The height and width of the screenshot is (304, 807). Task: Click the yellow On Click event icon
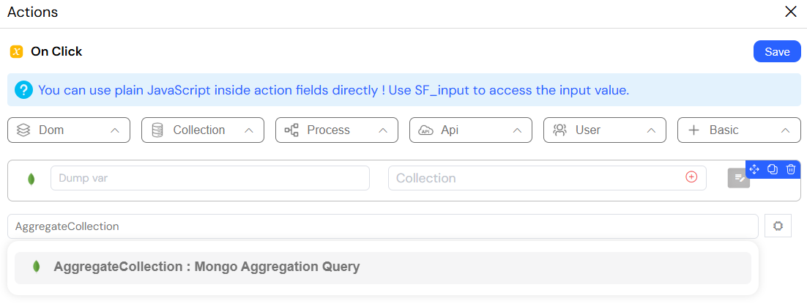[16, 51]
